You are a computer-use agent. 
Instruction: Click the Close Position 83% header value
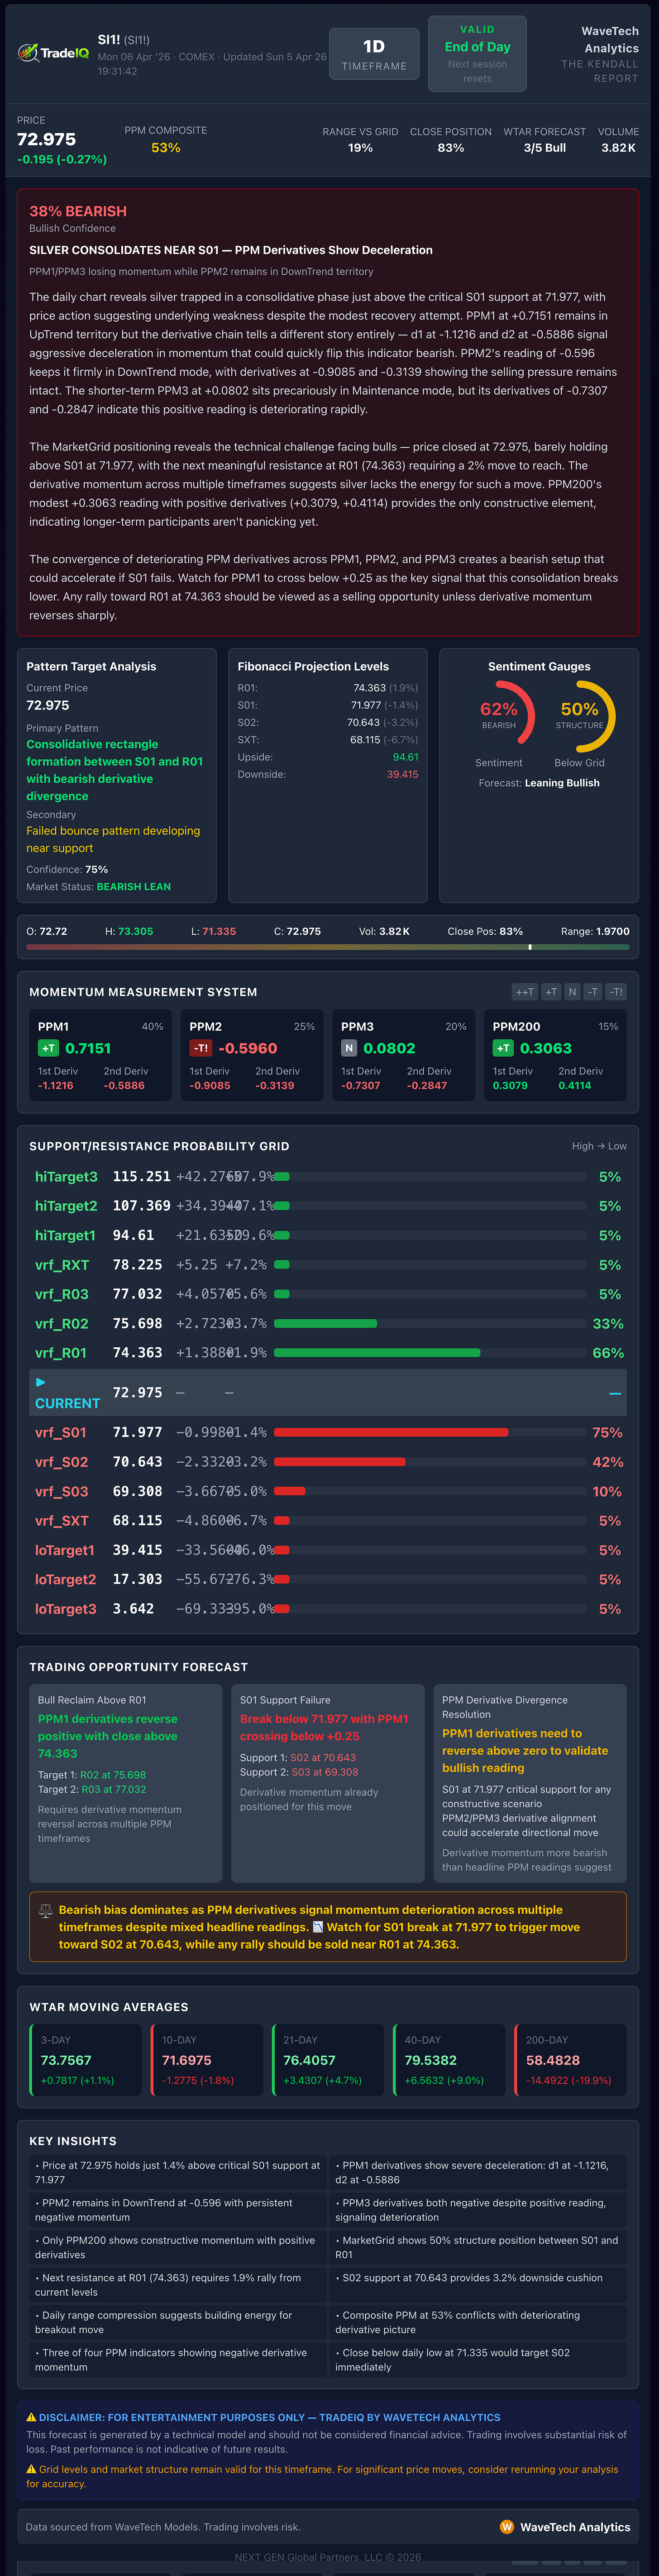[451, 148]
